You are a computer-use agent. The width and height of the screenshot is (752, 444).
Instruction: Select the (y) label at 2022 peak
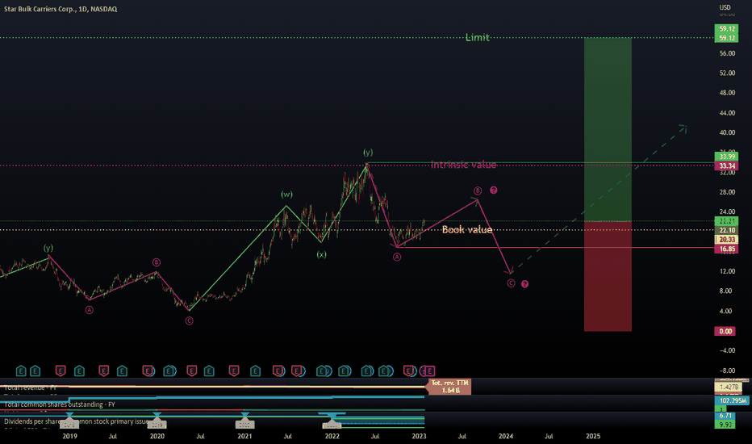[368, 152]
